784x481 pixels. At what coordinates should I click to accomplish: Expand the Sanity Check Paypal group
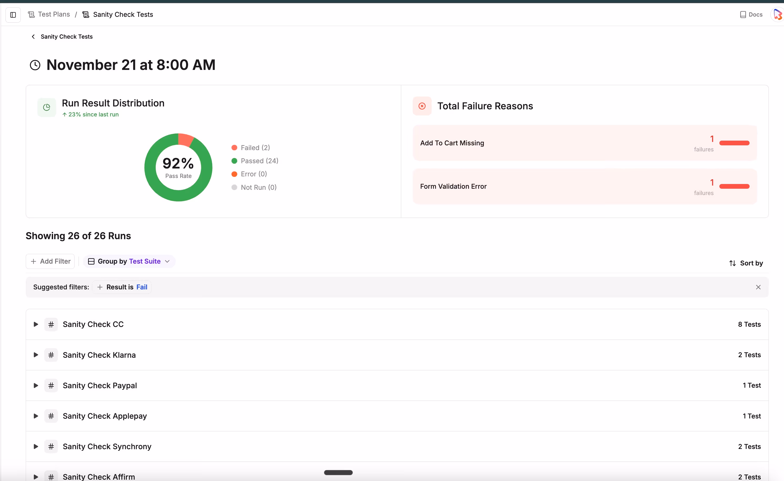(36, 386)
